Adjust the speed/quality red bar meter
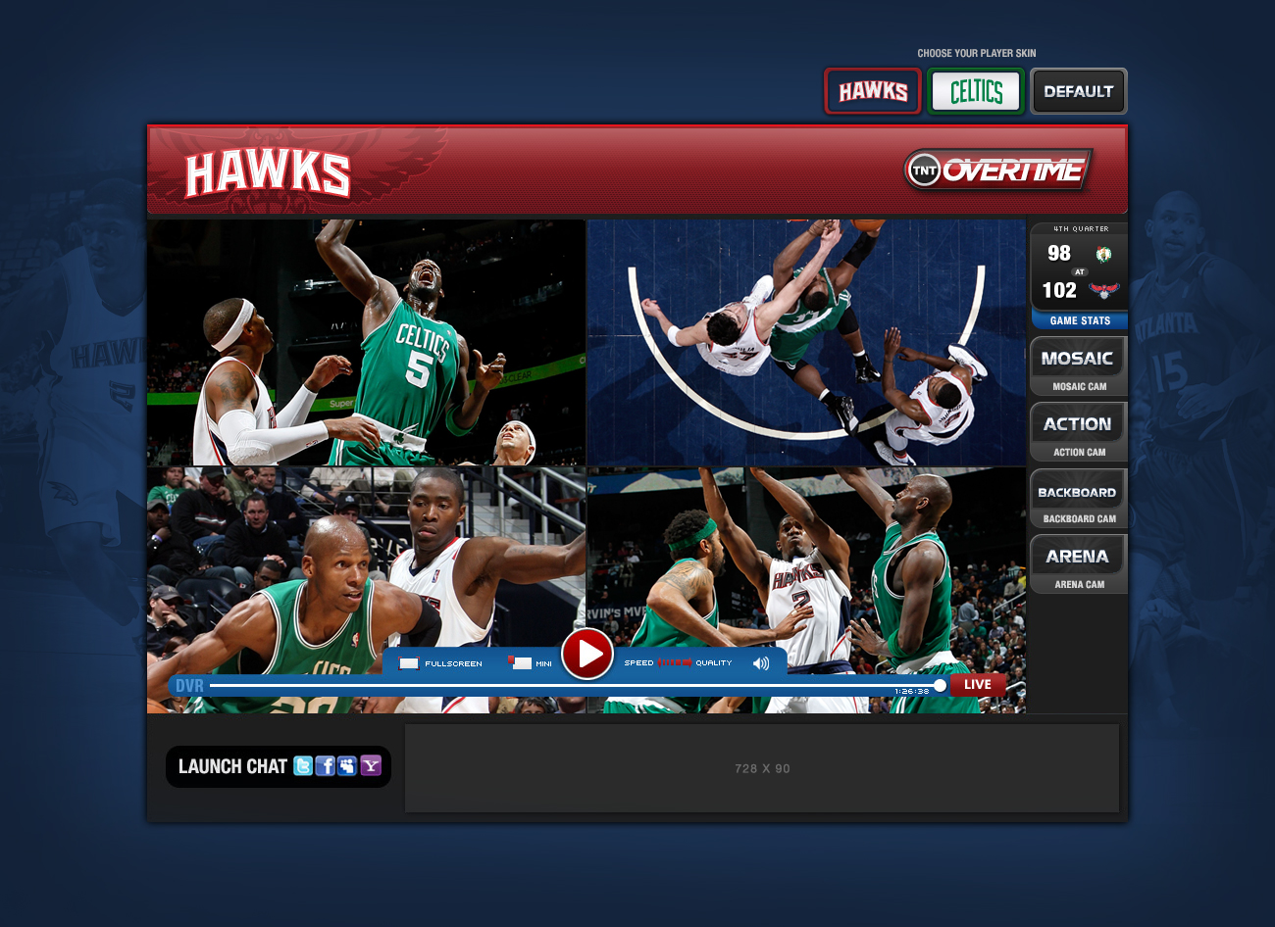Image resolution: width=1275 pixels, height=927 pixels. (675, 663)
